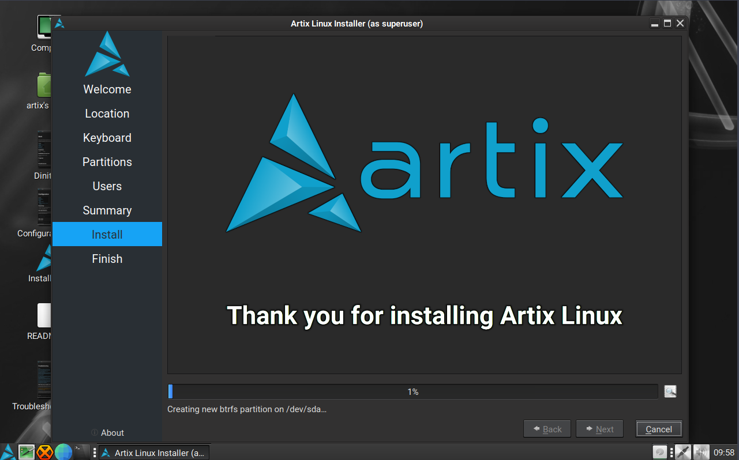Open the Artix start menu on taskbar
739x460 pixels.
8,452
